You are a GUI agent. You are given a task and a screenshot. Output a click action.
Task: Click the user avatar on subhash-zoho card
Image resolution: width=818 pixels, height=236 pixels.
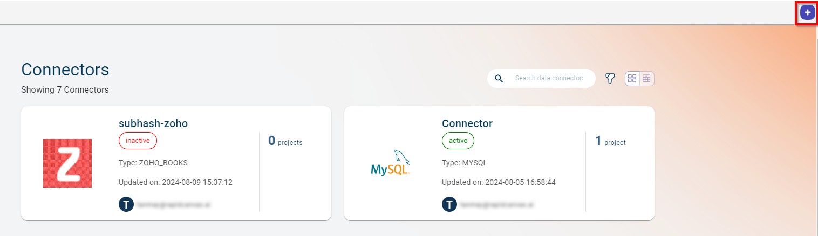(x=126, y=204)
